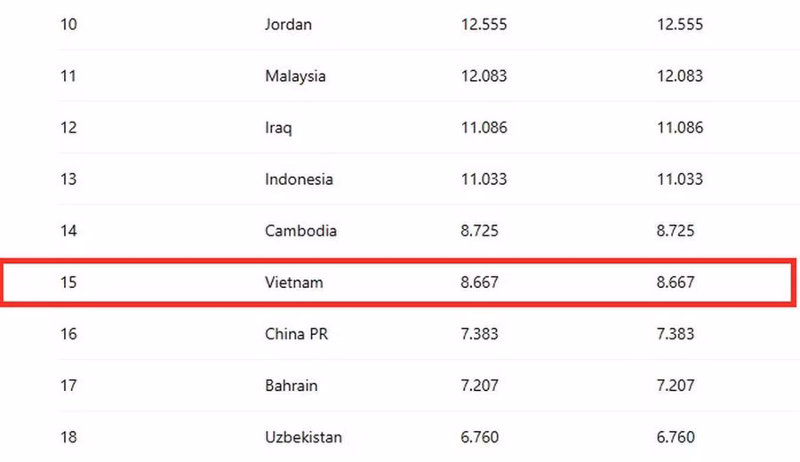Click the China PR entry

click(x=296, y=334)
